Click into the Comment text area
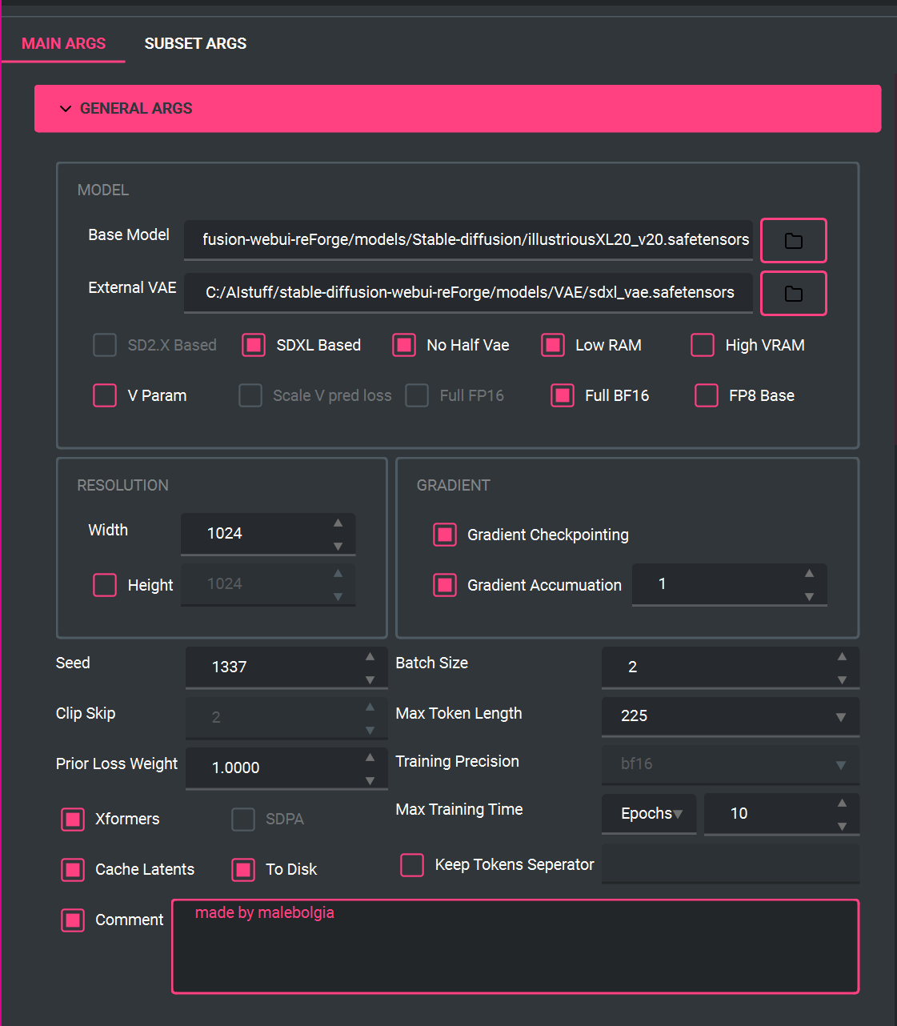Screen dimensions: 897x1026 [515, 952]
